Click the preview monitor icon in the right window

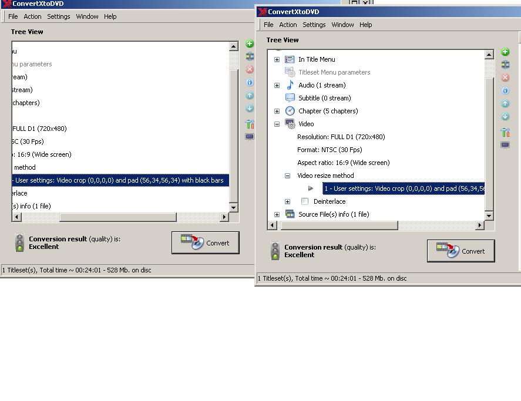(505, 145)
